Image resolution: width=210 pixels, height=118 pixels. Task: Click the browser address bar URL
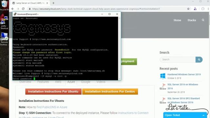pos(96,9)
